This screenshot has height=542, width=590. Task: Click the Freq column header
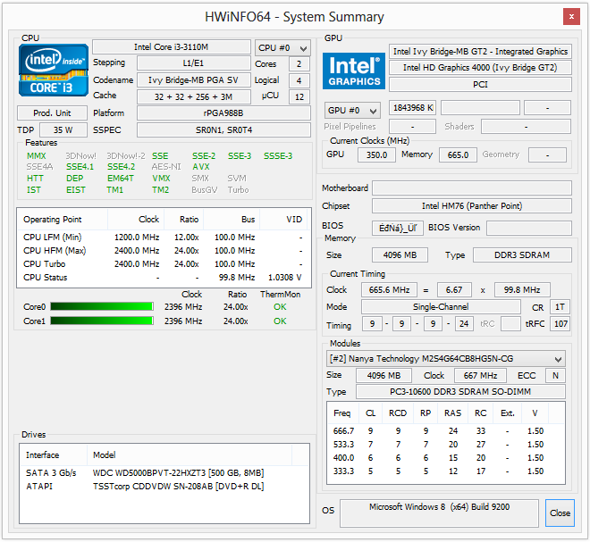tap(343, 413)
